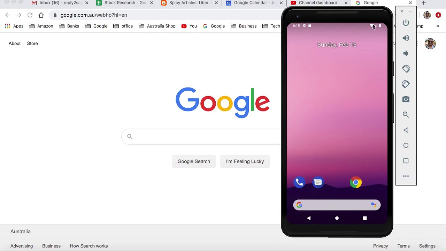Open the About link
The image size is (446, 251).
[15, 44]
